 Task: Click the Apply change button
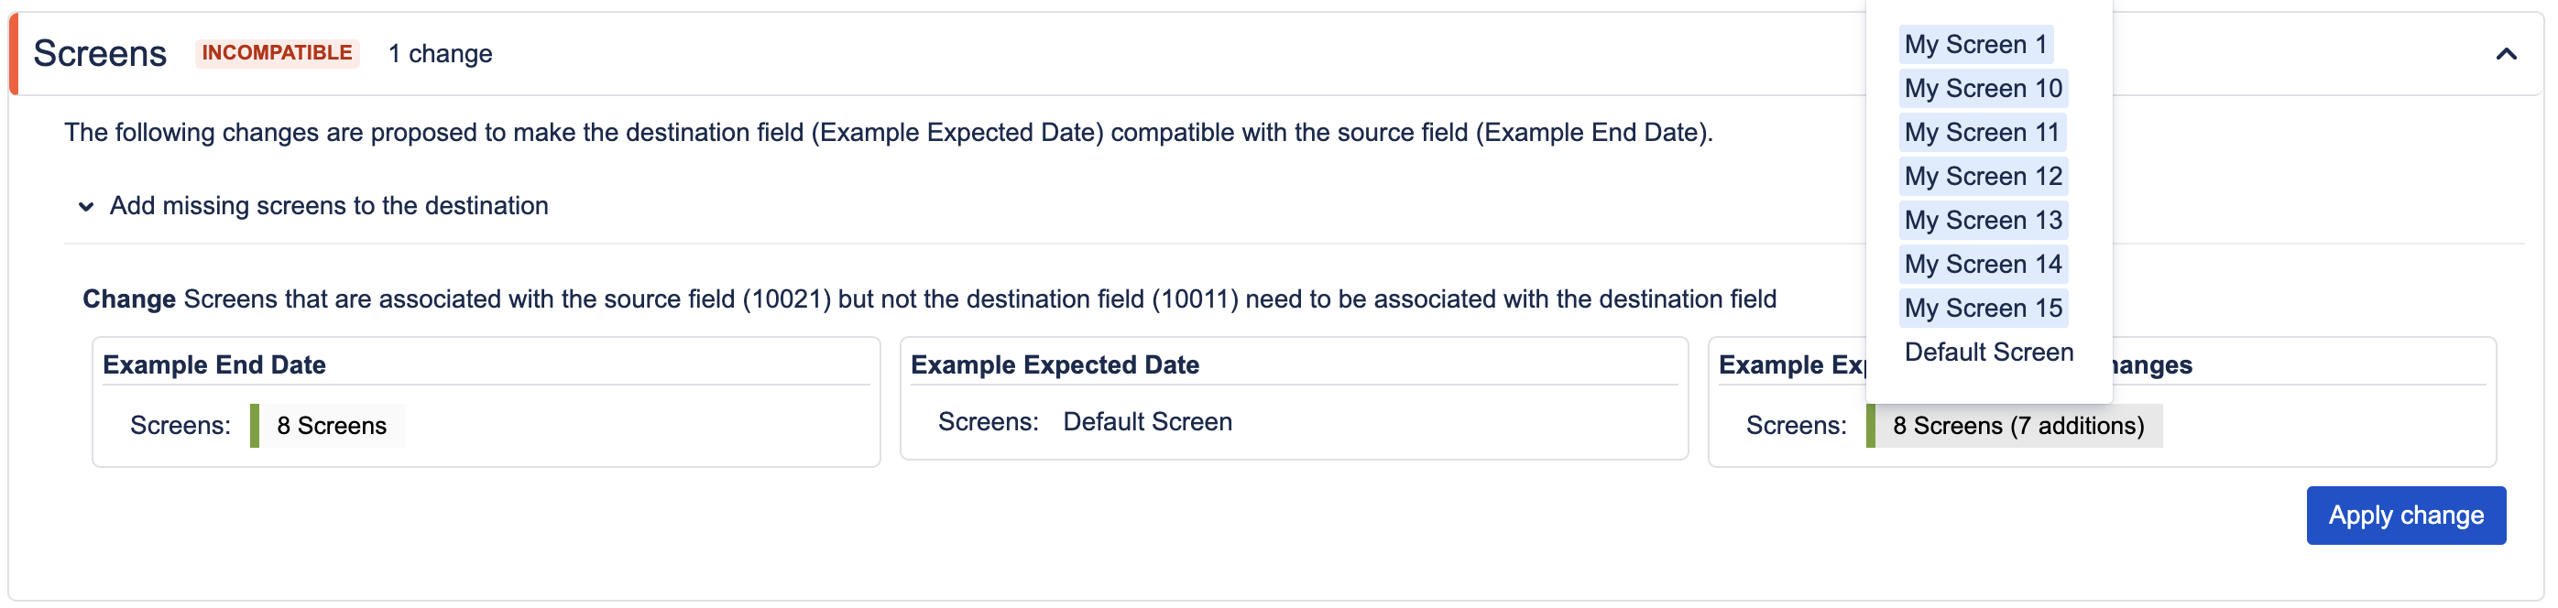[2404, 515]
